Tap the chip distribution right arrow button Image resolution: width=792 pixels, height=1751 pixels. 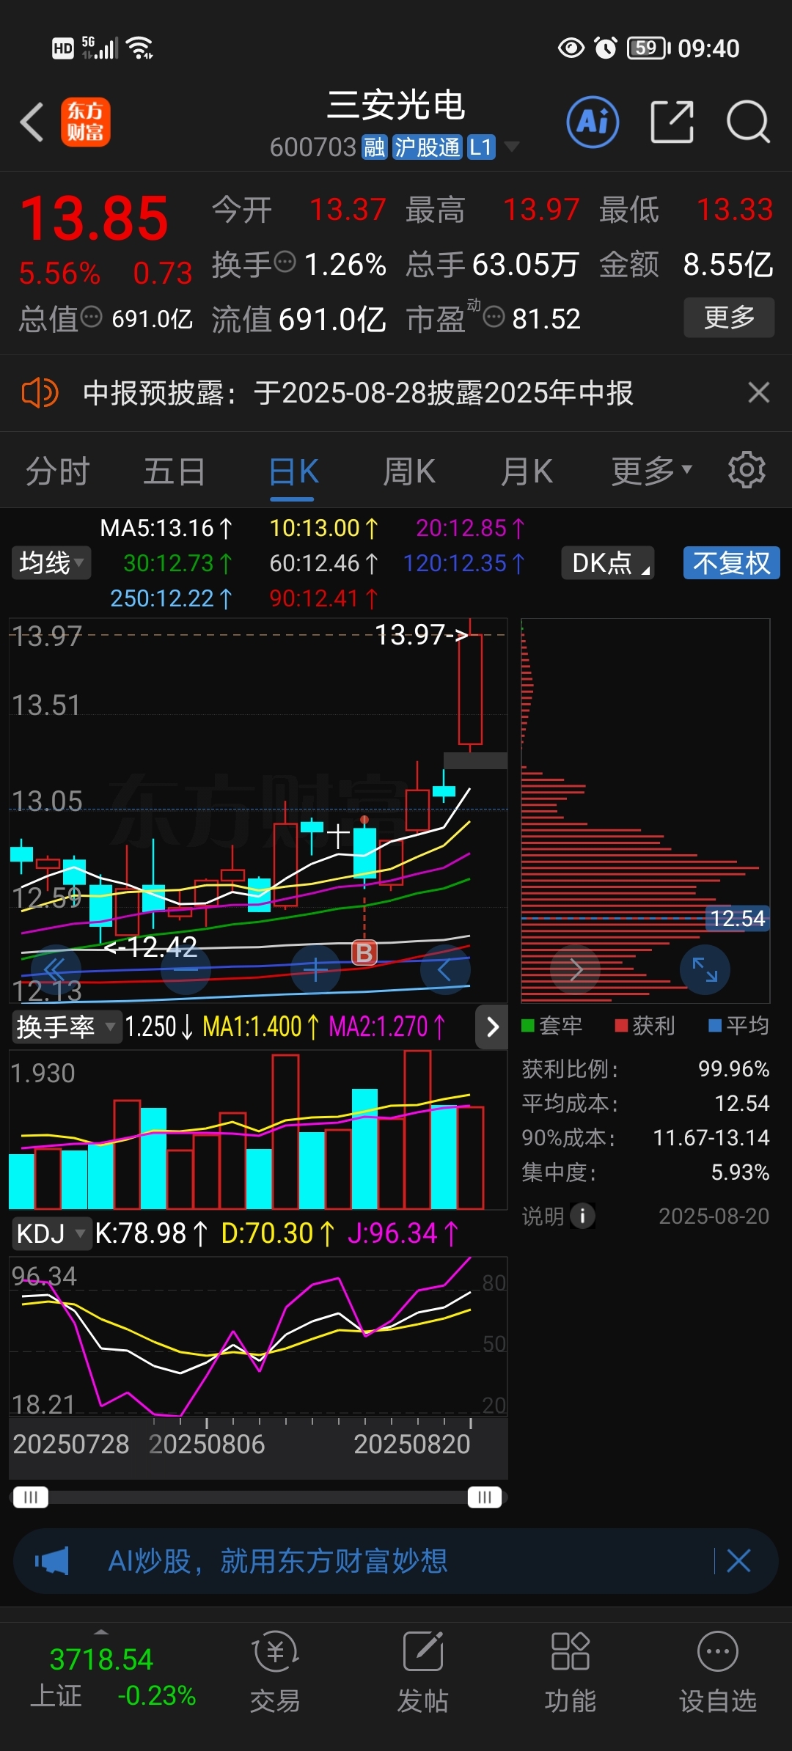pos(576,969)
